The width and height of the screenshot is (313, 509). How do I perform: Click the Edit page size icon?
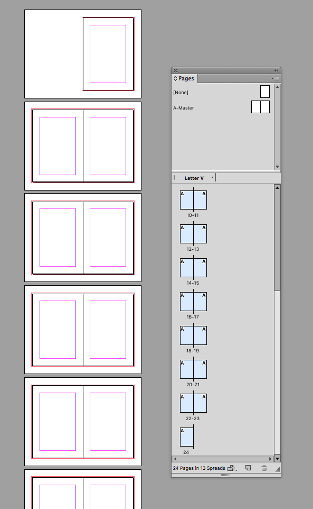tap(232, 468)
